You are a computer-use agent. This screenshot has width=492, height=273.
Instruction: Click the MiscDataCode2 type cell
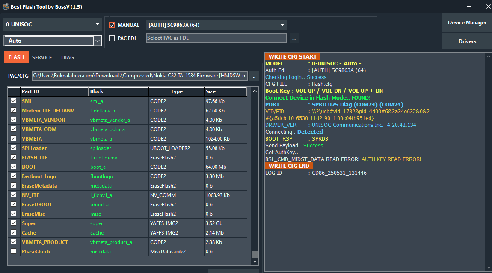coord(176,252)
